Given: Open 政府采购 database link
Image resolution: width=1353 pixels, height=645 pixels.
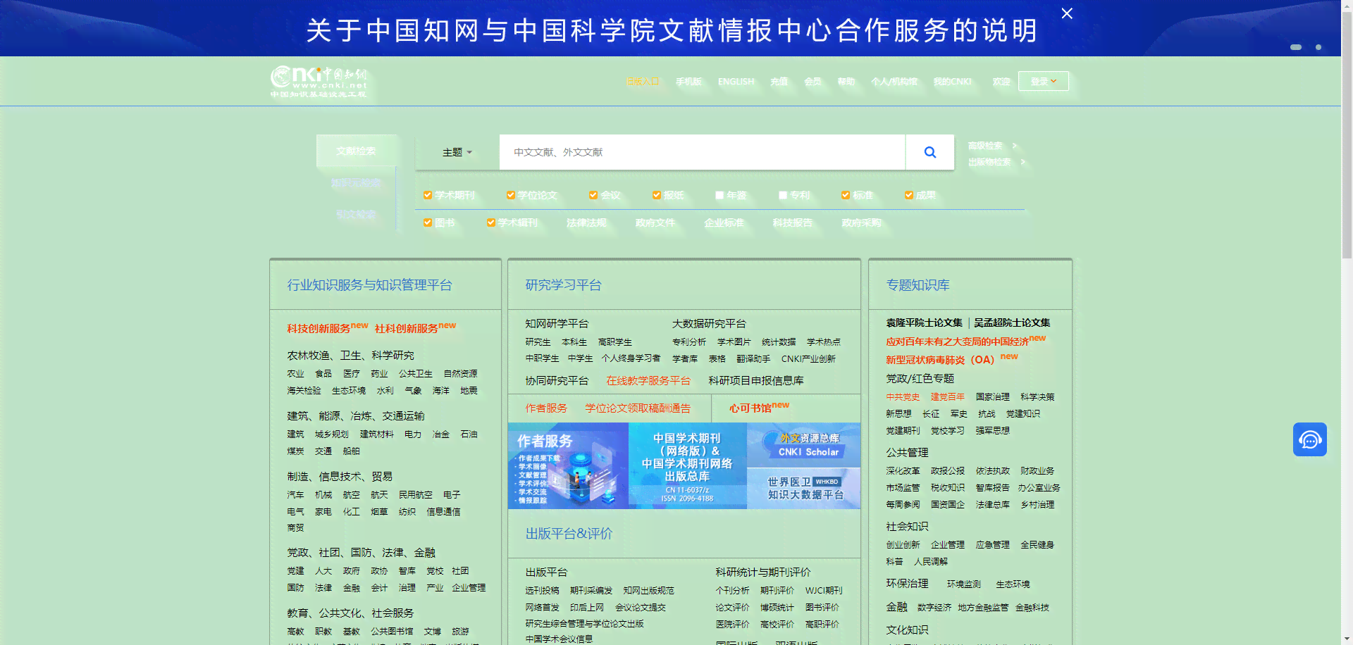Looking at the screenshot, I should point(861,223).
